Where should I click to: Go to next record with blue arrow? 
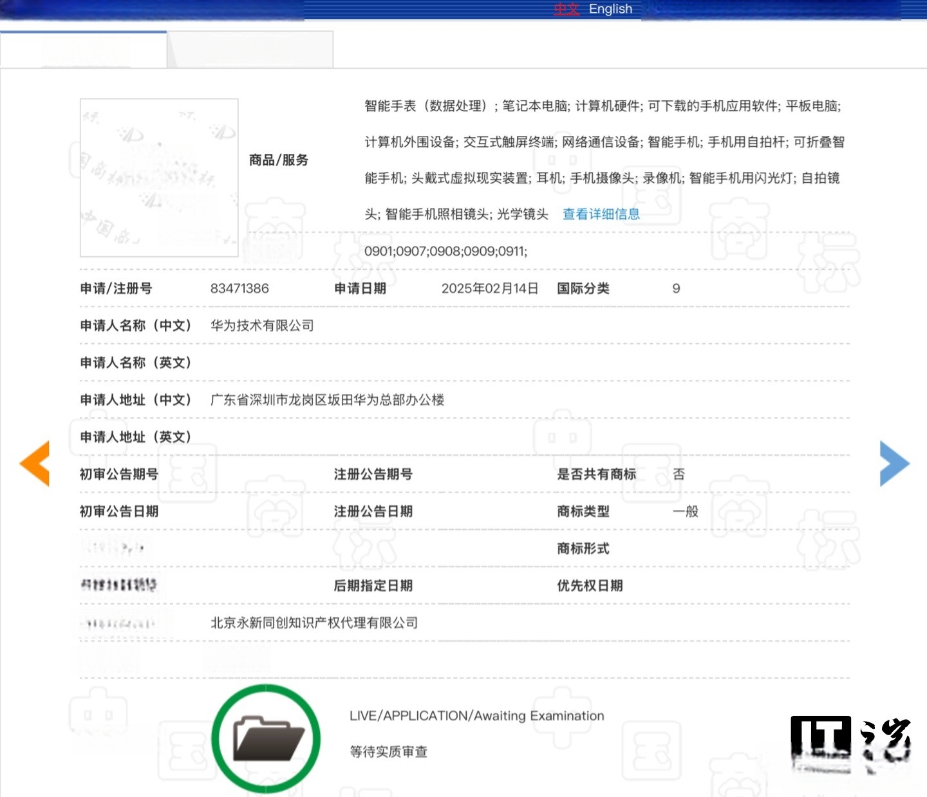tap(895, 464)
